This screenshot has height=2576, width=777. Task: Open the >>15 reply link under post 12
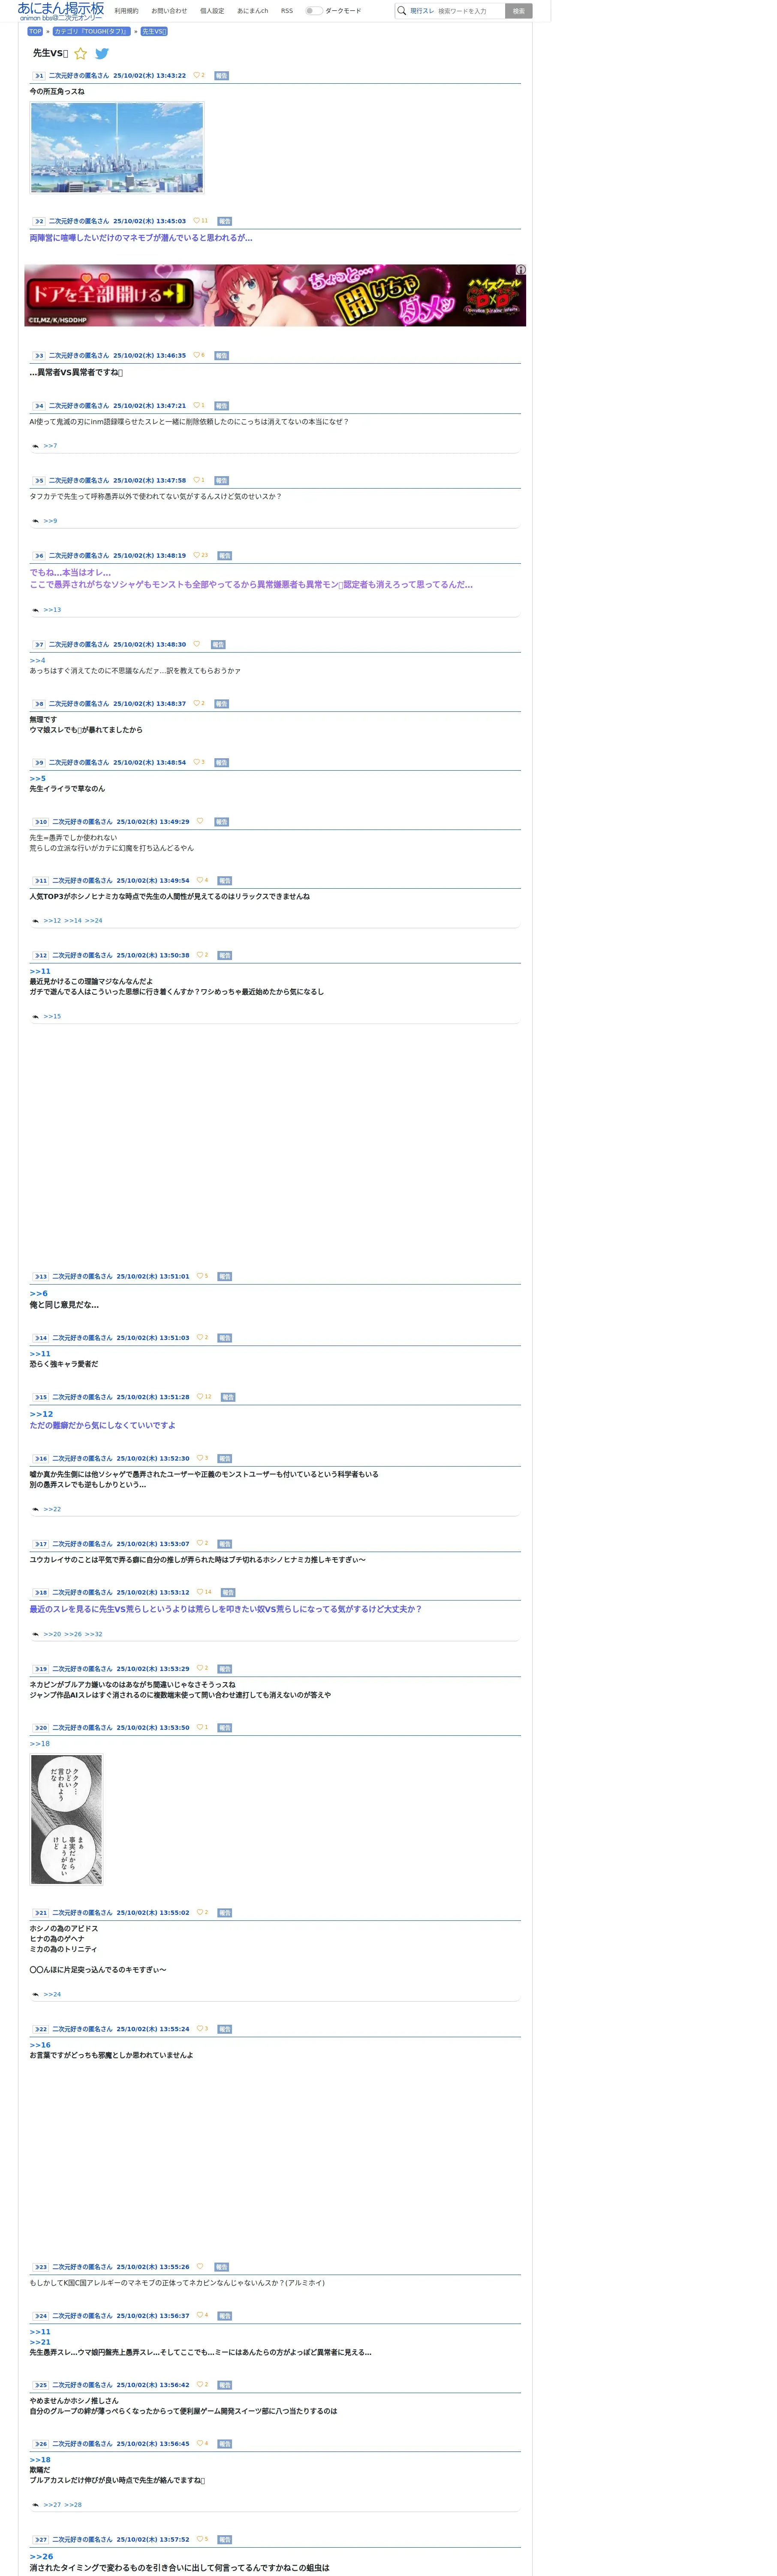[x=52, y=1016]
